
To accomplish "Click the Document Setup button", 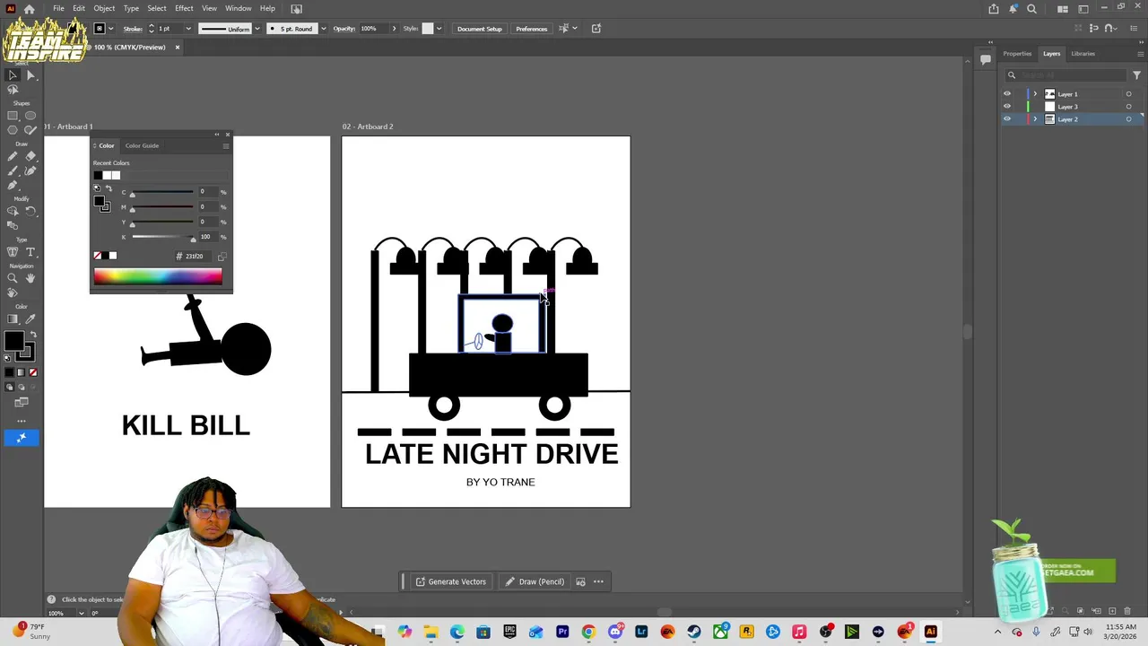I will (x=480, y=29).
